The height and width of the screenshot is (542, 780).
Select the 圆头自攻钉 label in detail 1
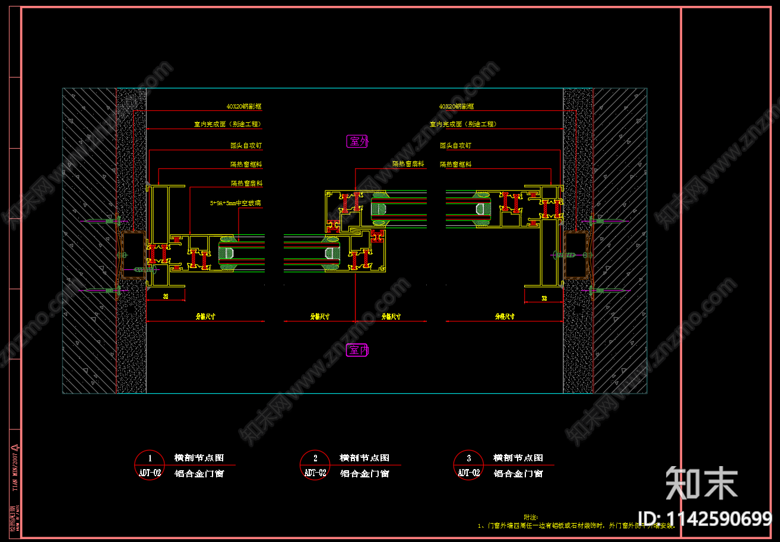point(247,145)
